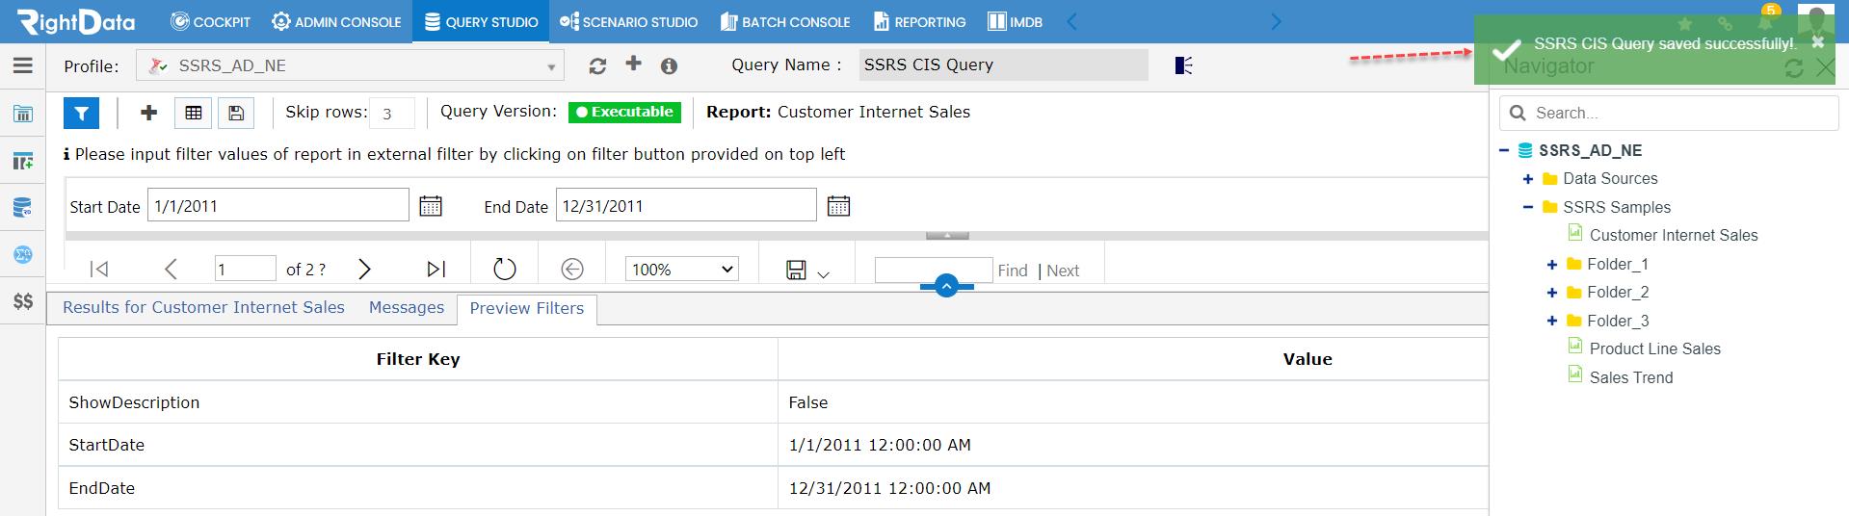Expand Folder_1 in the navigator
Image resolution: width=1849 pixels, height=516 pixels.
click(x=1552, y=264)
